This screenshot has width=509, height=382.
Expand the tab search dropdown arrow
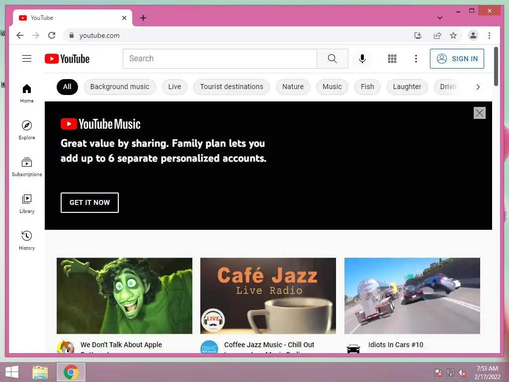pos(439,18)
